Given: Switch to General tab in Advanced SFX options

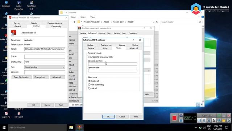Looking at the screenshot, I should (91, 48).
